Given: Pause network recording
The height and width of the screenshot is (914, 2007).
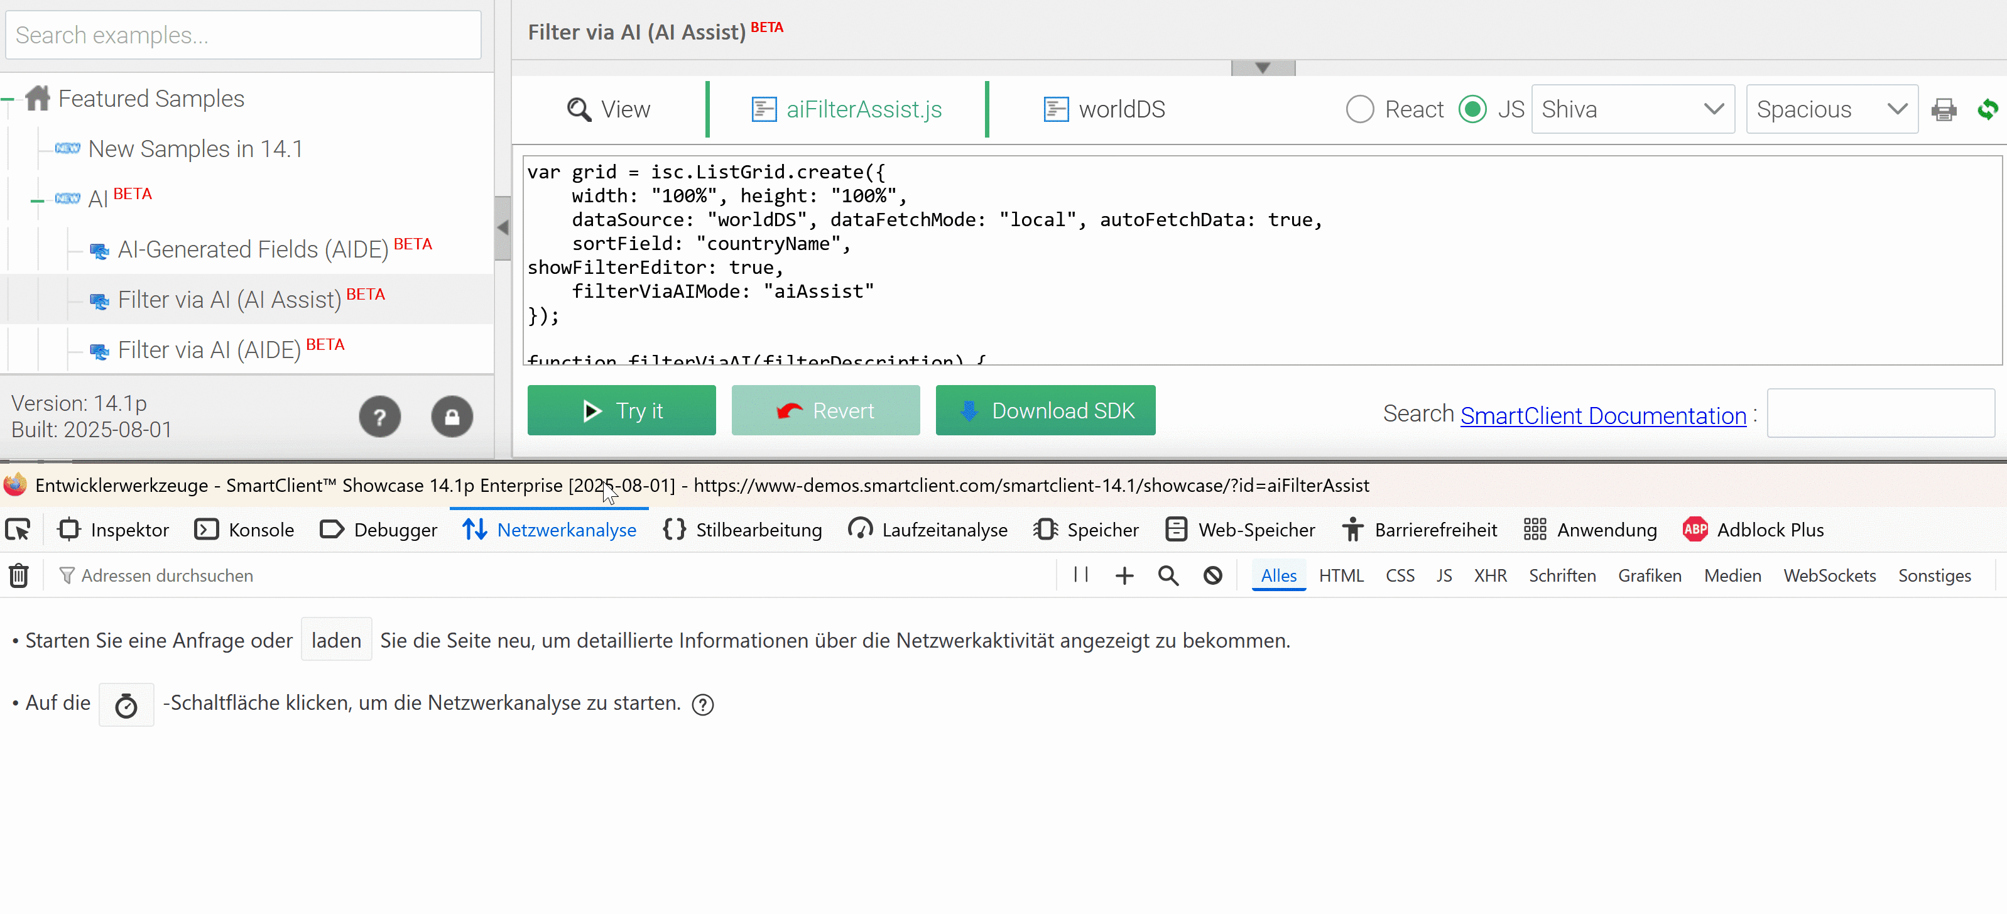Looking at the screenshot, I should pyautogui.click(x=1080, y=575).
